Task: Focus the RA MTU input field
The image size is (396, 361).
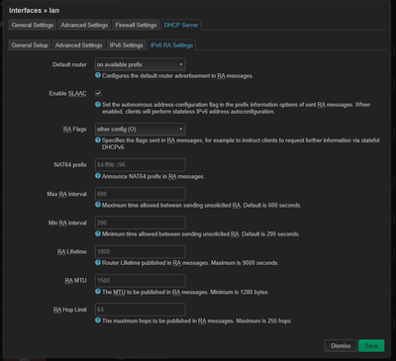Action: point(141,281)
